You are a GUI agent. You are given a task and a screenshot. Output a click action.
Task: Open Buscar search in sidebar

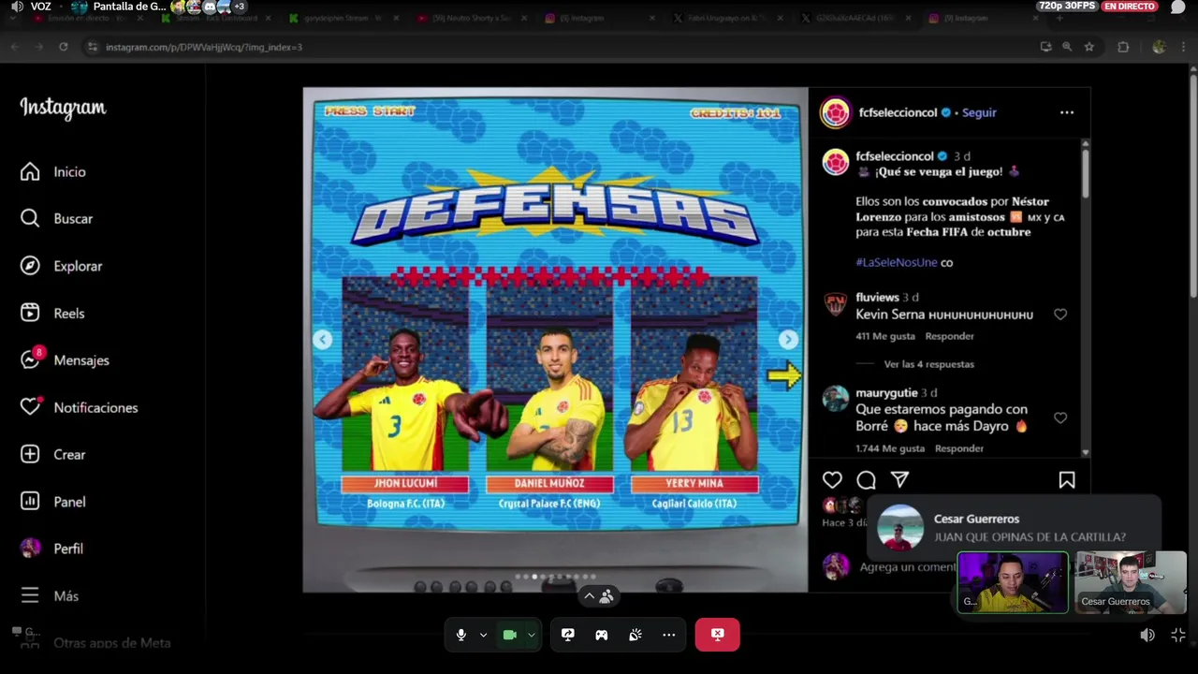57,219
